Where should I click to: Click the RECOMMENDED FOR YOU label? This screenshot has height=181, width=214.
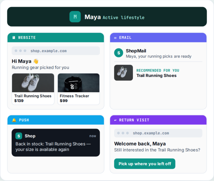[x=158, y=71]
